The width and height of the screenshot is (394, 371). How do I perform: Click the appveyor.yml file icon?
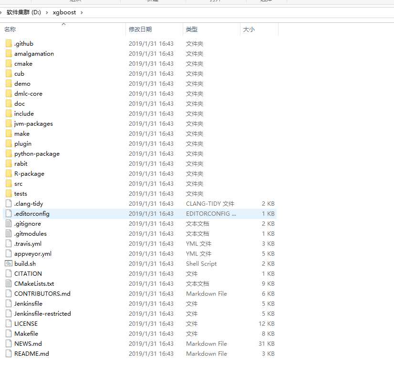9,254
